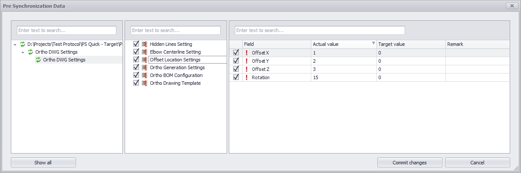Viewport: 521px width, 173px height.
Task: Click the sync icon of the selected child Ortho DWG Settings
Action: coord(38,60)
